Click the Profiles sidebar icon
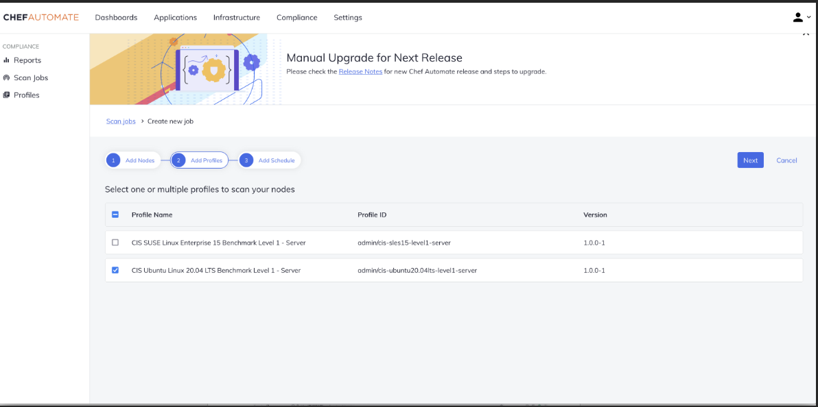The image size is (818, 407). pos(7,95)
